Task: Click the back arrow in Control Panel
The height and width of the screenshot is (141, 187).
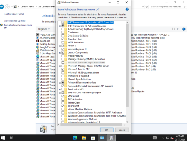Action: click(2, 7)
